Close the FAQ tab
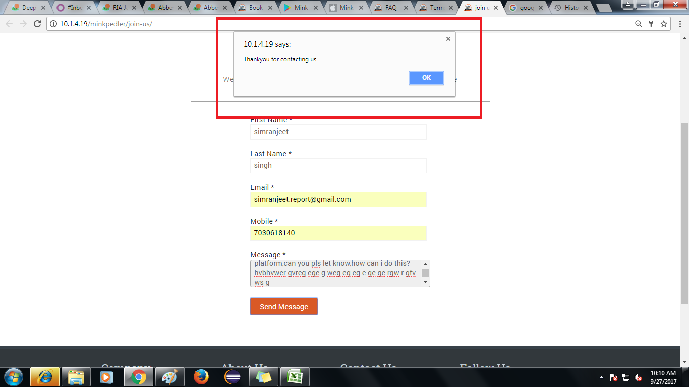 click(x=405, y=8)
